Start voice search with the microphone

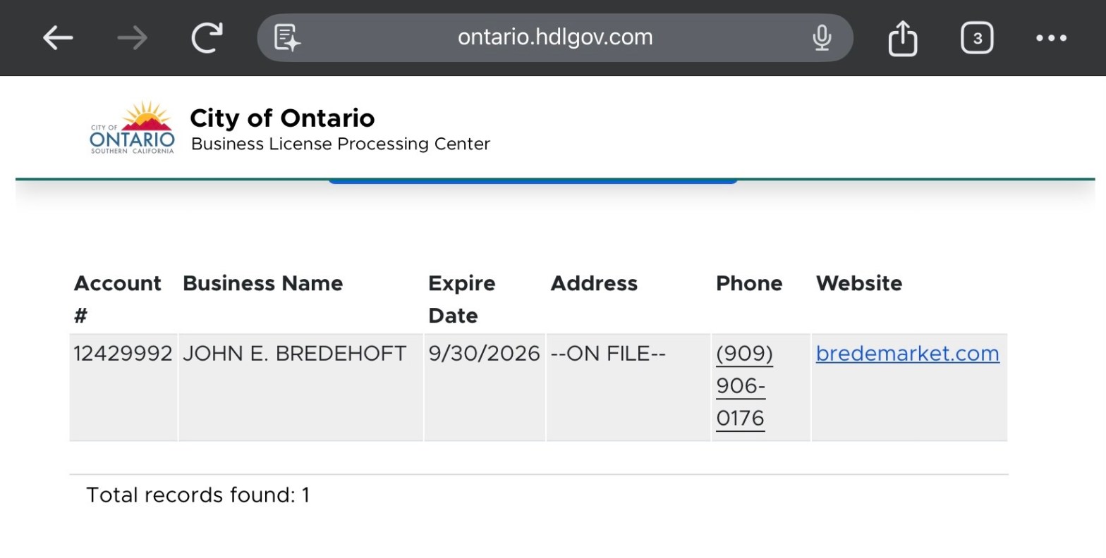pos(821,38)
